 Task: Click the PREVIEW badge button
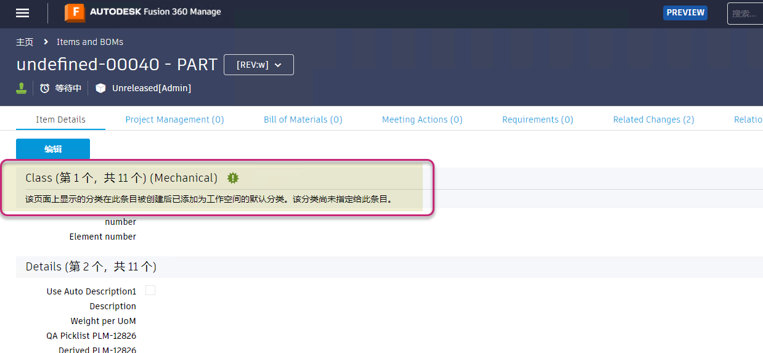click(685, 12)
